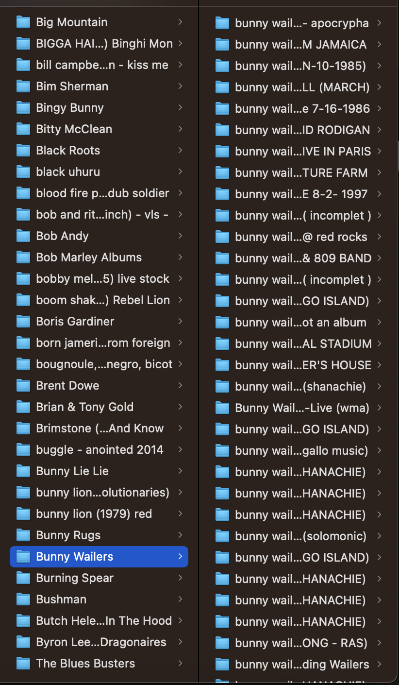Click folder icon for Bunny Wail…-Live (wma)
This screenshot has height=685, width=399.
pos(222,408)
